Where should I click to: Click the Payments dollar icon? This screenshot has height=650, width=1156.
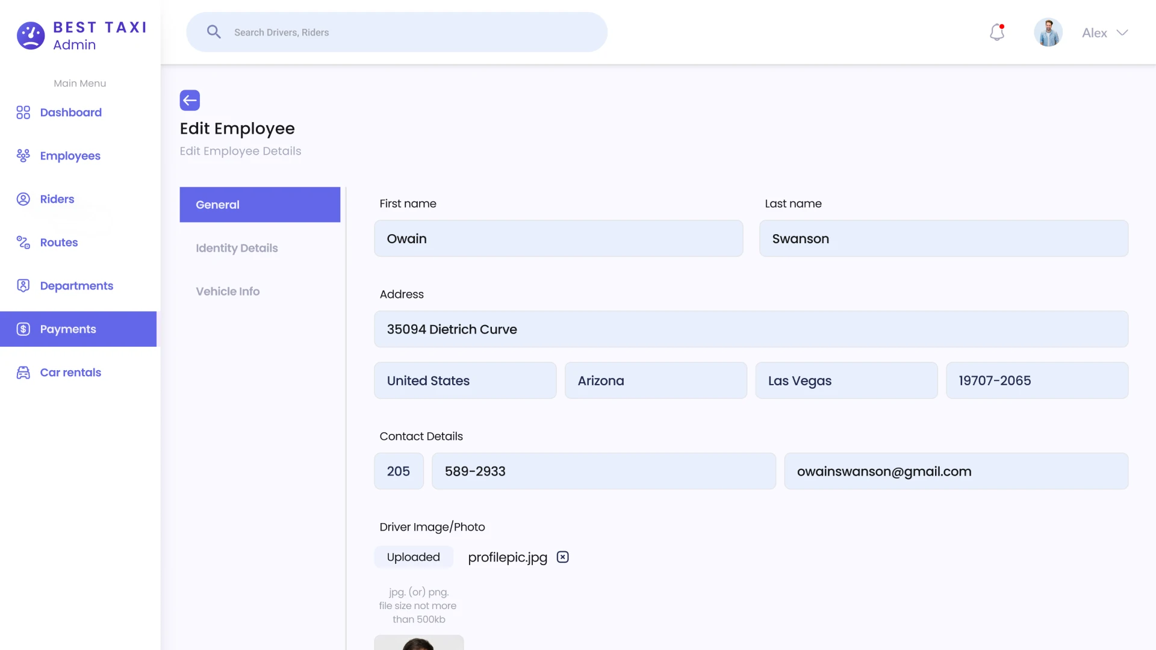tap(23, 329)
